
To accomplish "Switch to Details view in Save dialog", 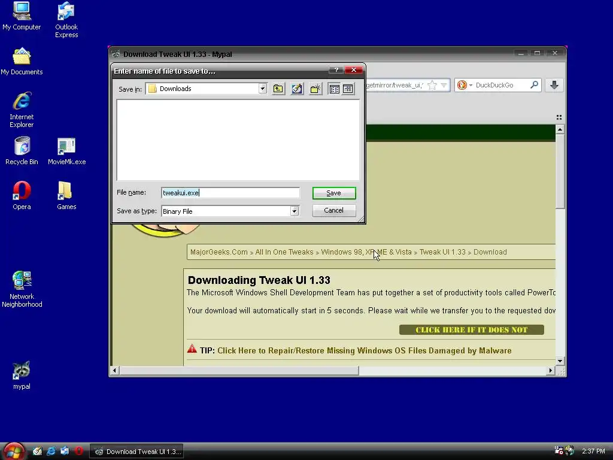I will (x=348, y=89).
